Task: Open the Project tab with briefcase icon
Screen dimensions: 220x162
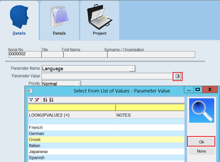Action: 100,20
